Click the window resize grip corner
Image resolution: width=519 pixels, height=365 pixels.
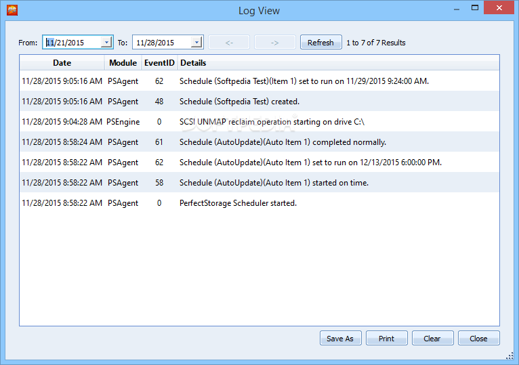click(510, 356)
